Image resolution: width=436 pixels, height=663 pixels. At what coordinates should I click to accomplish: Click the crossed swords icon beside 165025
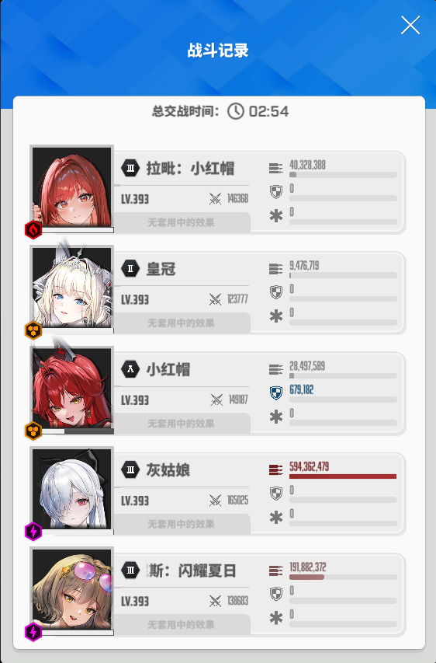(x=215, y=501)
